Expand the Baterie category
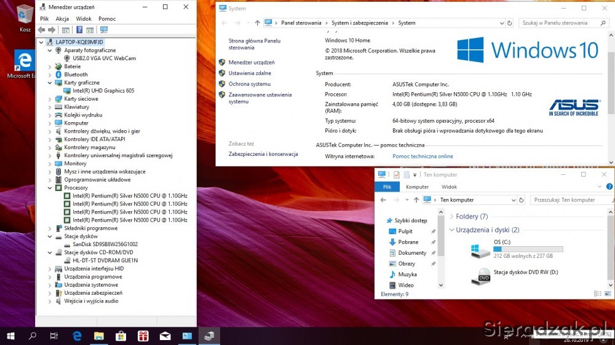615x345 pixels. (x=50, y=66)
